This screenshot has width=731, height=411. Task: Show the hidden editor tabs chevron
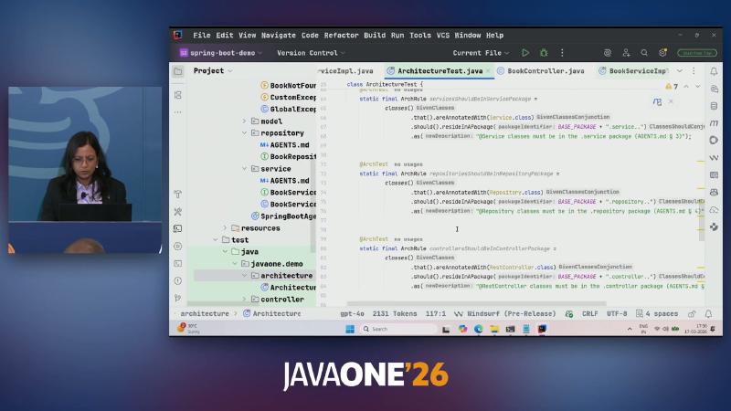(x=680, y=71)
